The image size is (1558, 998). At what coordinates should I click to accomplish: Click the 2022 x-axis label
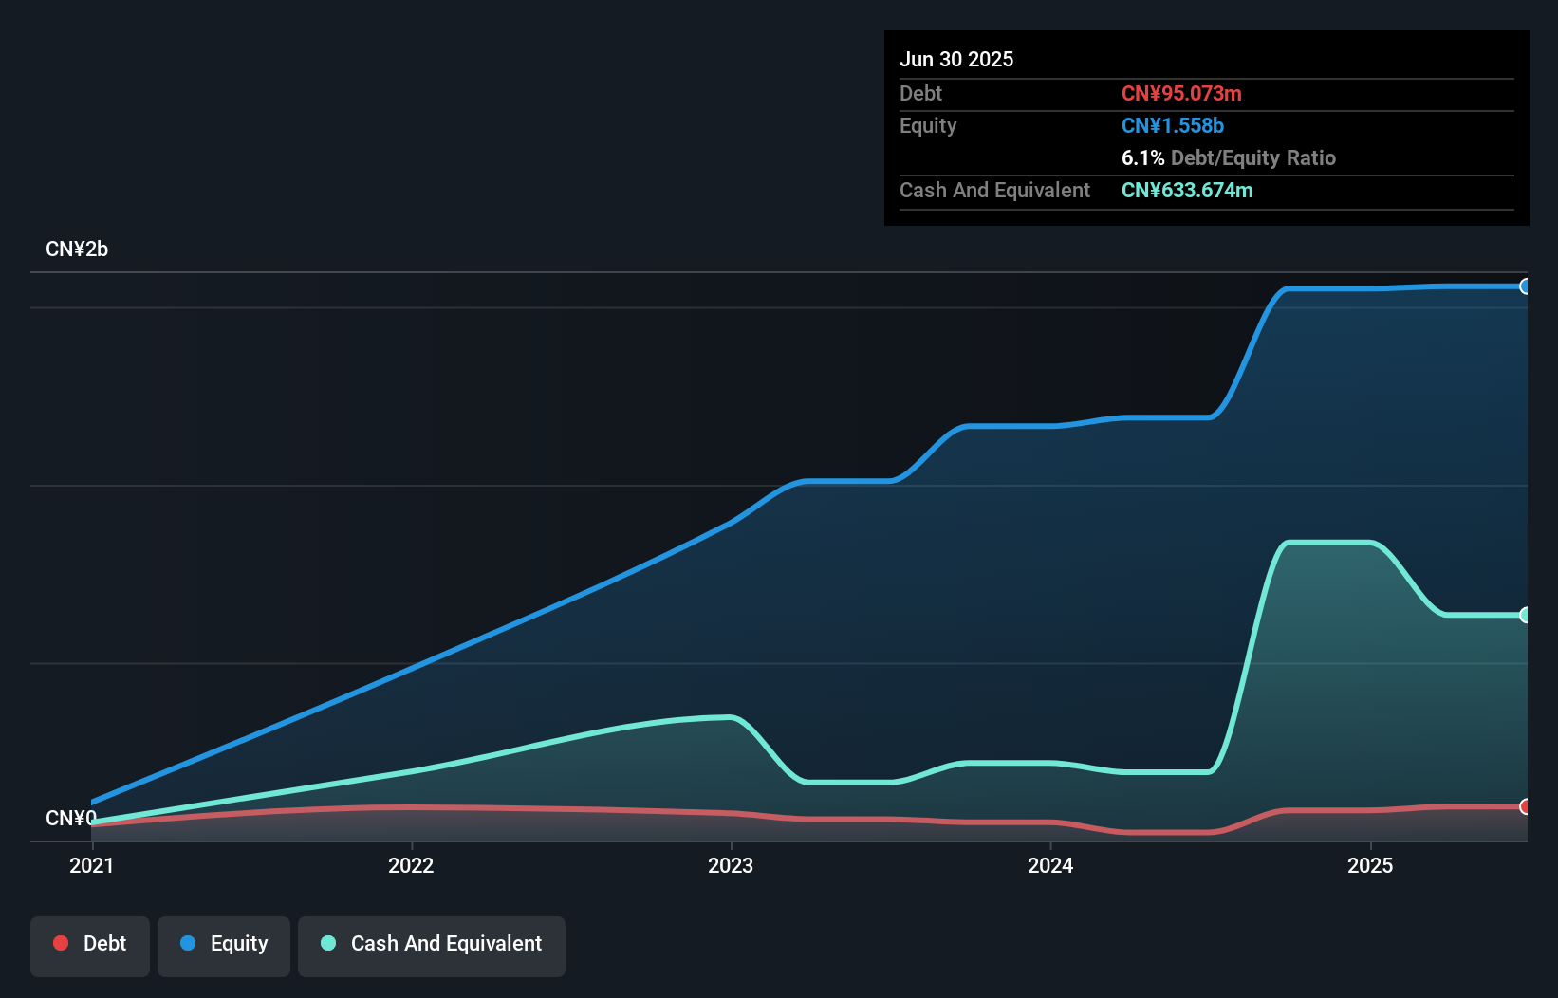click(x=411, y=865)
